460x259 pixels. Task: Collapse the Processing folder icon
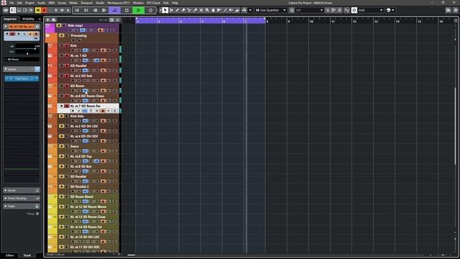pos(48,35)
